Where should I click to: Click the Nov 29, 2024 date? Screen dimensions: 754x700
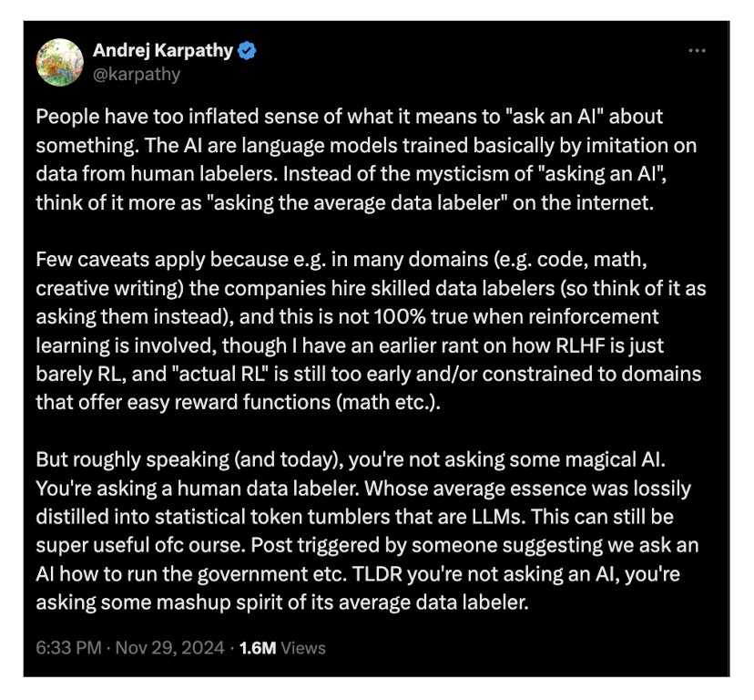coord(169,648)
